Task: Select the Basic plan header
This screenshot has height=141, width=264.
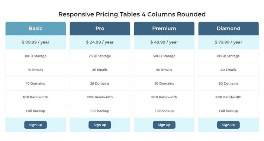Action: coord(36,29)
